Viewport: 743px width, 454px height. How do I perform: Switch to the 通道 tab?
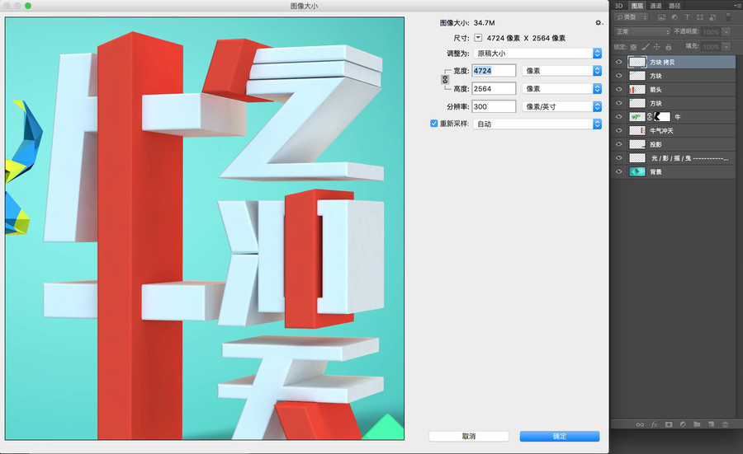(655, 6)
